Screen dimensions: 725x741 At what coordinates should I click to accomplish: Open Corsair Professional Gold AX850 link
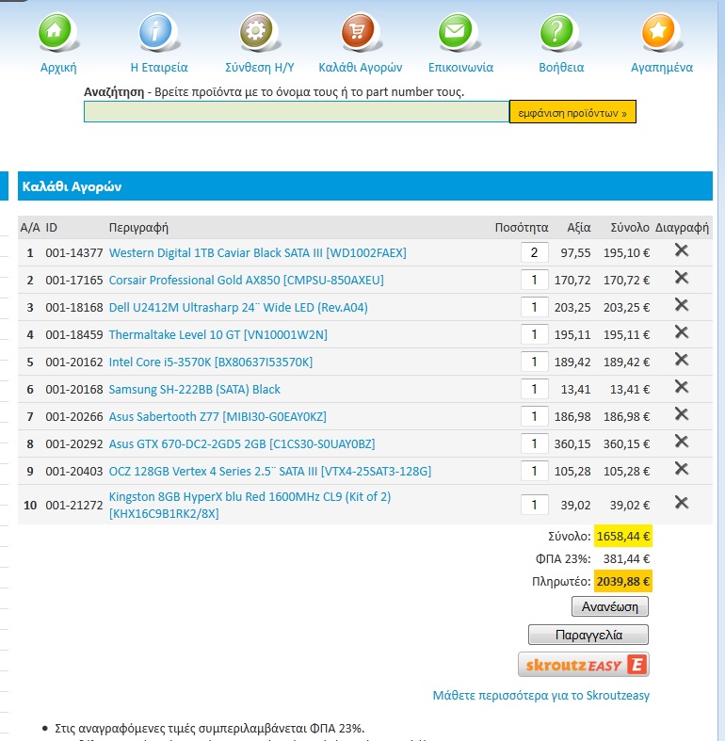coord(247,281)
